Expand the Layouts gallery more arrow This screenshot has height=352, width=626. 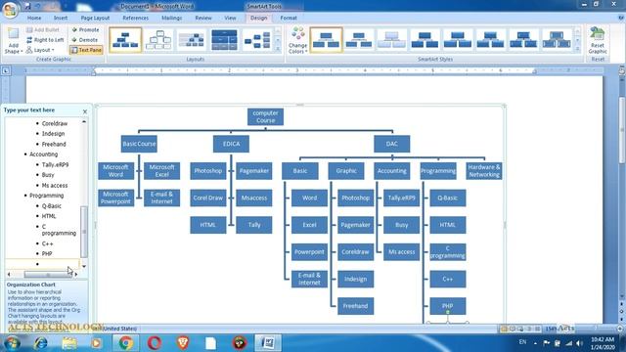tap(278, 49)
